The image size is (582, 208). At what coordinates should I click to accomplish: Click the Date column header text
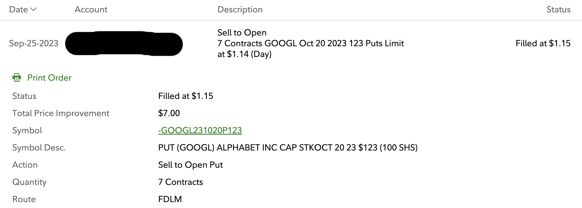click(x=18, y=9)
